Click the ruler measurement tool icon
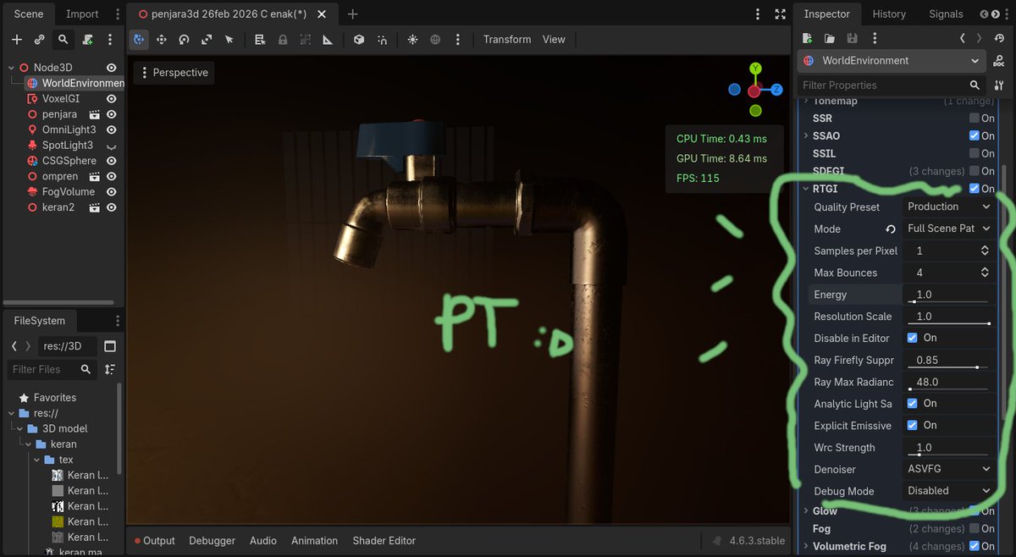The height and width of the screenshot is (557, 1016). pyautogui.click(x=328, y=40)
